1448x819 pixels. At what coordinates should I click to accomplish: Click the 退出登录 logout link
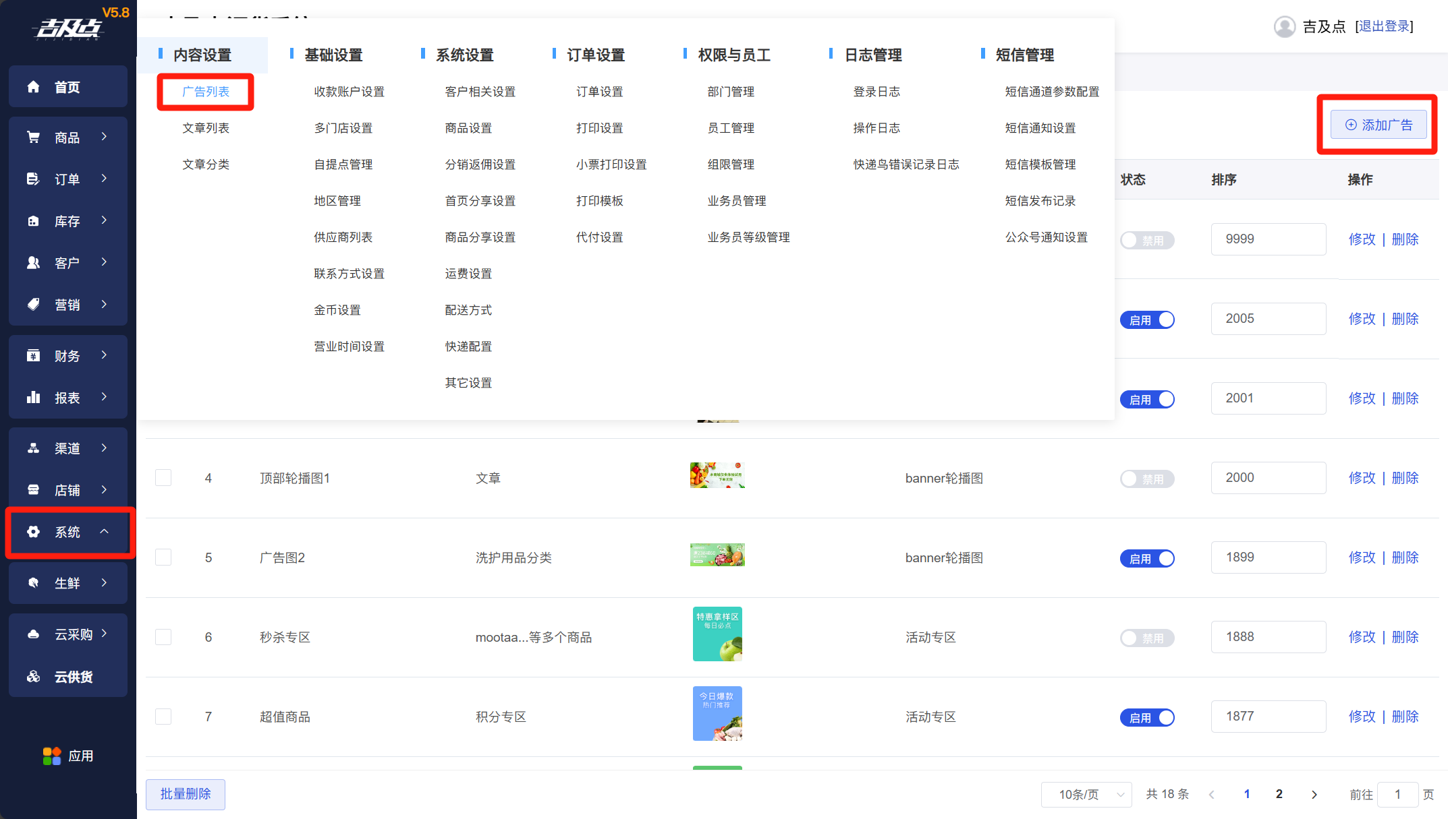pos(1384,26)
